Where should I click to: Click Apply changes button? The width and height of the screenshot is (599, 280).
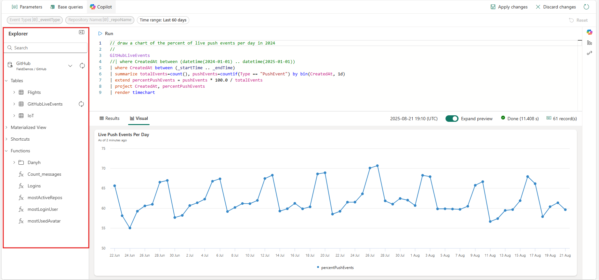click(x=509, y=7)
